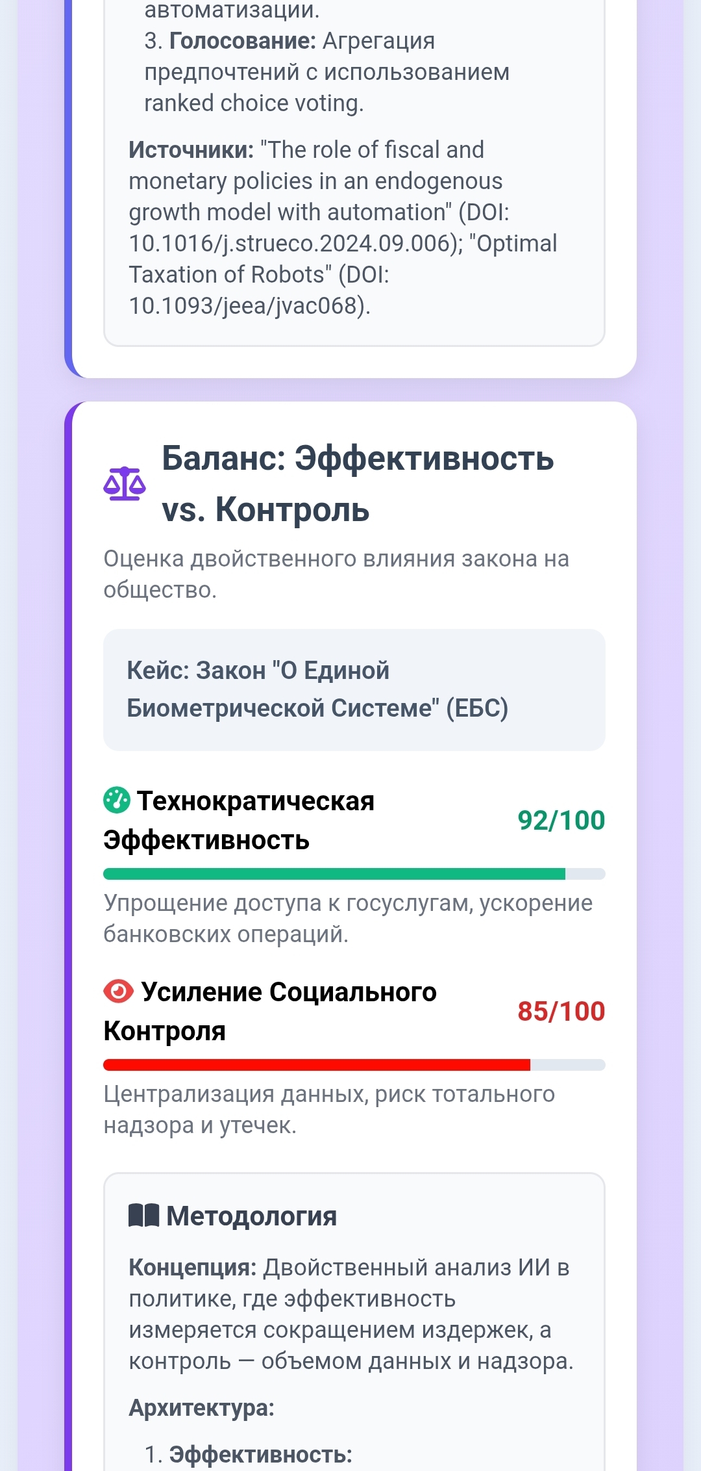The image size is (701, 1471).
Task: Tap the Методология section title
Action: pos(251,1216)
